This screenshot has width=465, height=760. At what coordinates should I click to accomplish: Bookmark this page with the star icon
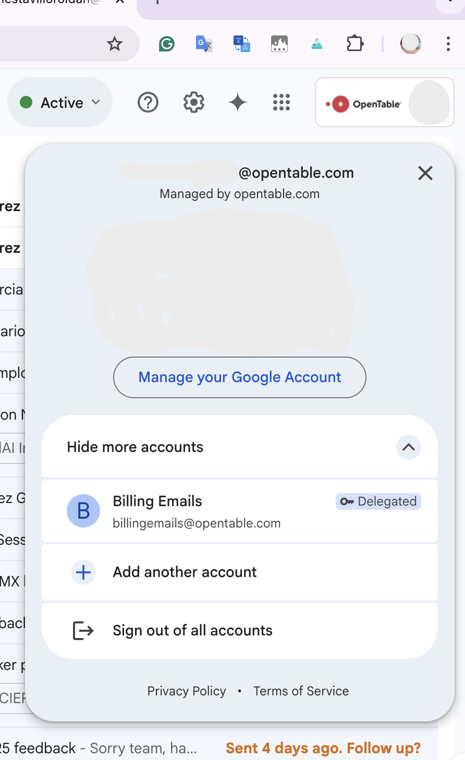tap(115, 44)
